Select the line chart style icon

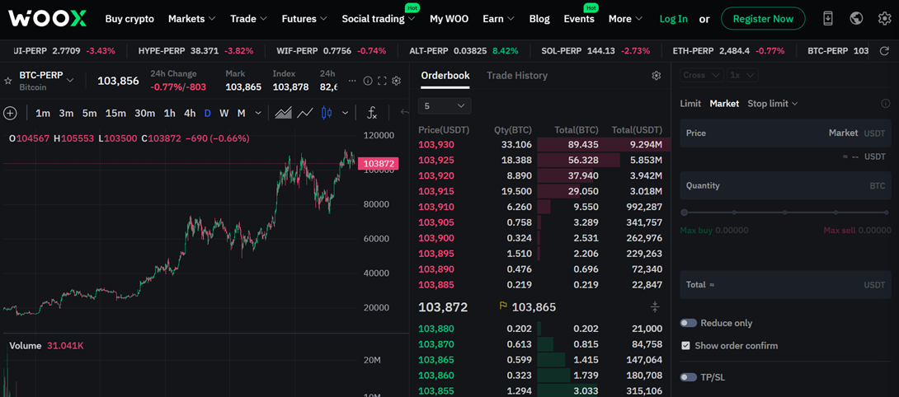point(305,113)
